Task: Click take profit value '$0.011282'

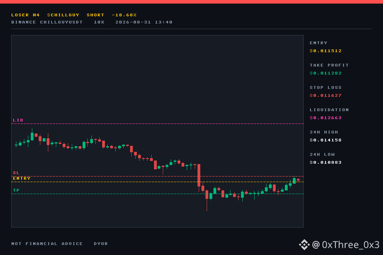Action: click(x=326, y=73)
